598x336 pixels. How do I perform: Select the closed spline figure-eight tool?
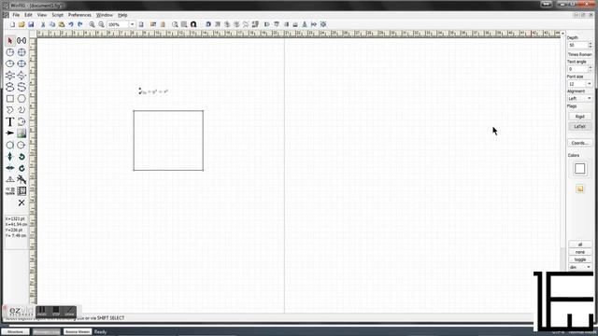(10, 87)
